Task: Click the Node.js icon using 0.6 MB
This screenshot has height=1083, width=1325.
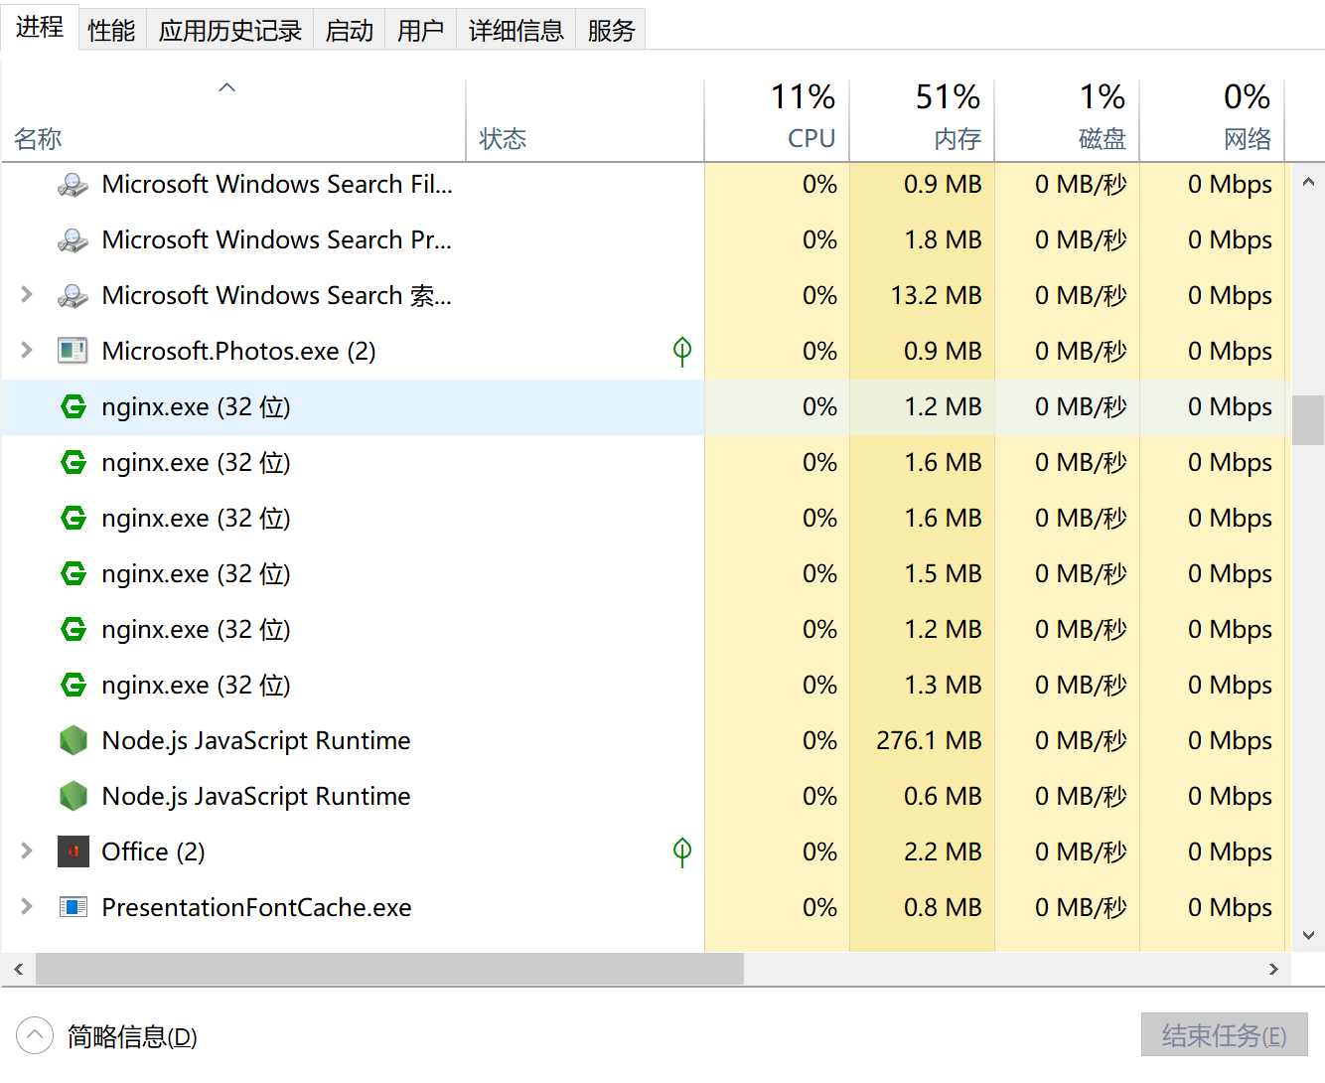Action: [x=74, y=796]
